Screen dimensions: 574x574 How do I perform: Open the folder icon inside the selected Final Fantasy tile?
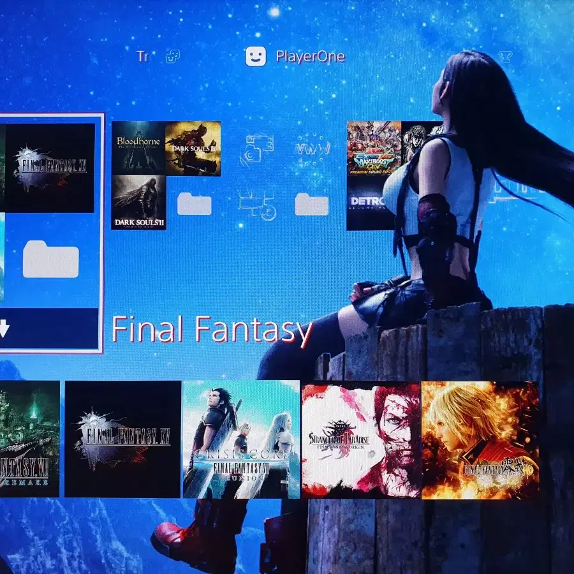50,259
